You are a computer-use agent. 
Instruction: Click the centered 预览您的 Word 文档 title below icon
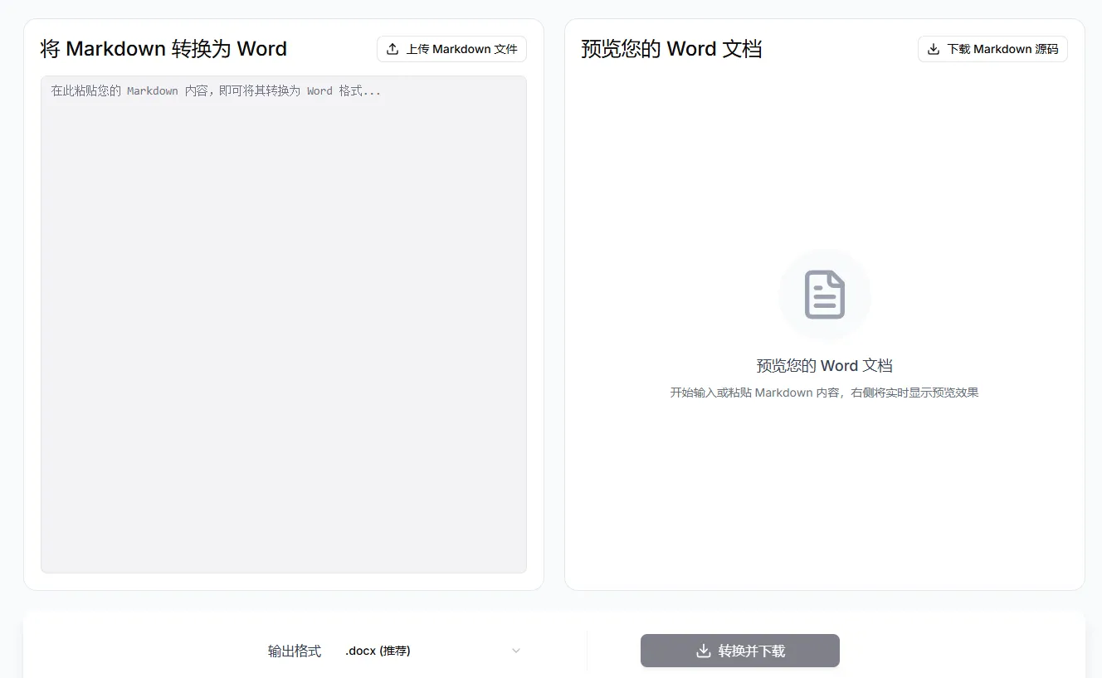824,366
